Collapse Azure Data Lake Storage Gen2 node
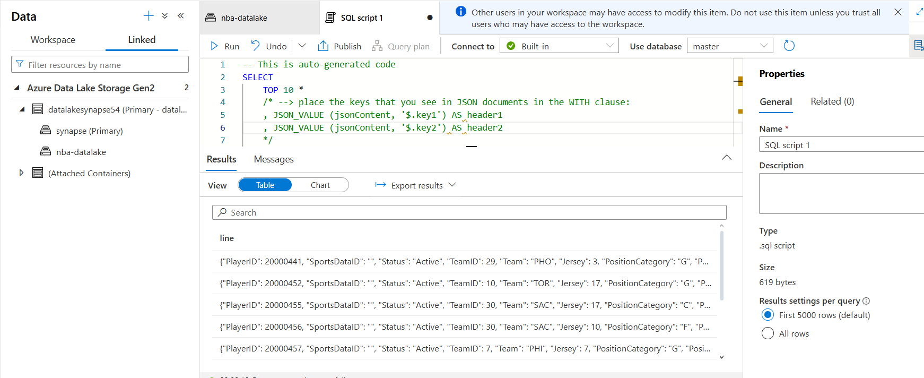924x378 pixels. tap(17, 88)
